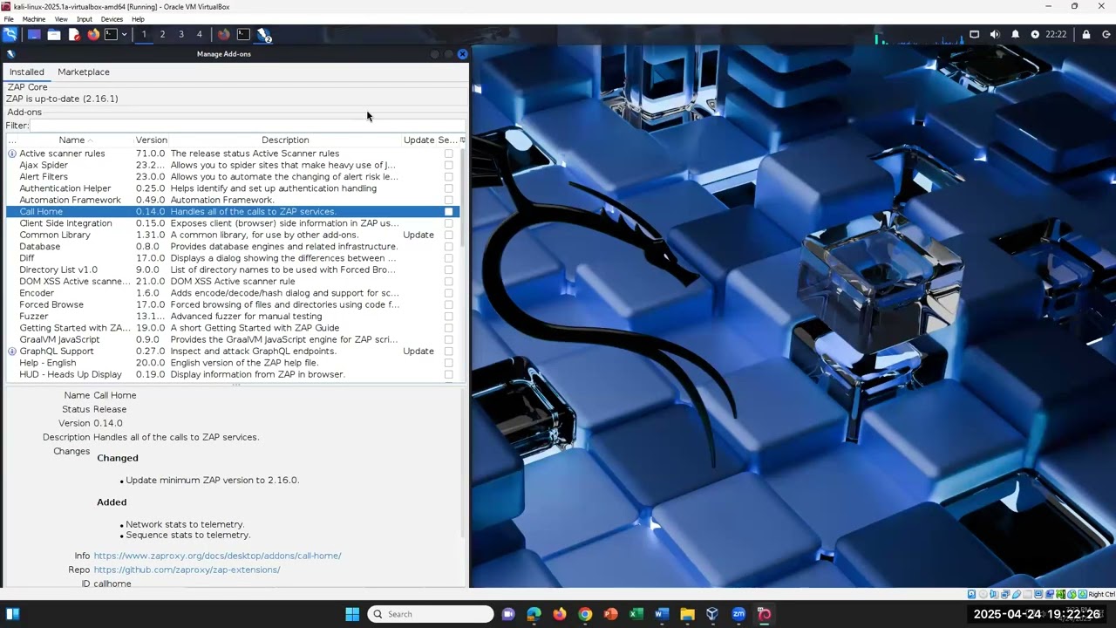This screenshot has height=628, width=1116.
Task: Switch to workspace 2
Action: (162, 34)
